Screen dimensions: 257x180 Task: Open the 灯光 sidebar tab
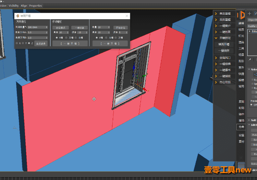coord(241,36)
